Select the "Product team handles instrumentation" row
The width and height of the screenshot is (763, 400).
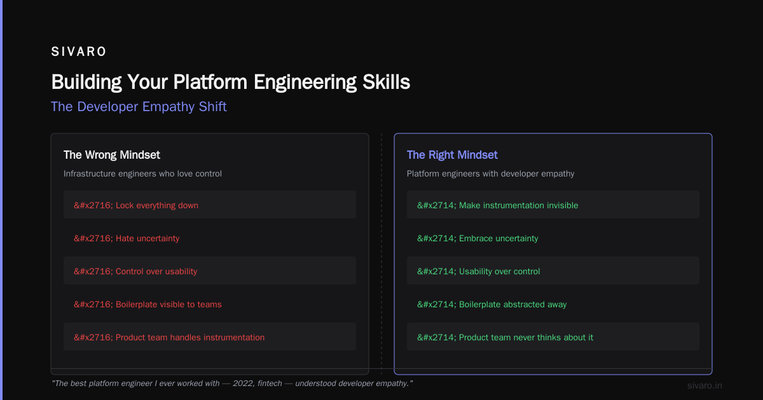coord(210,337)
